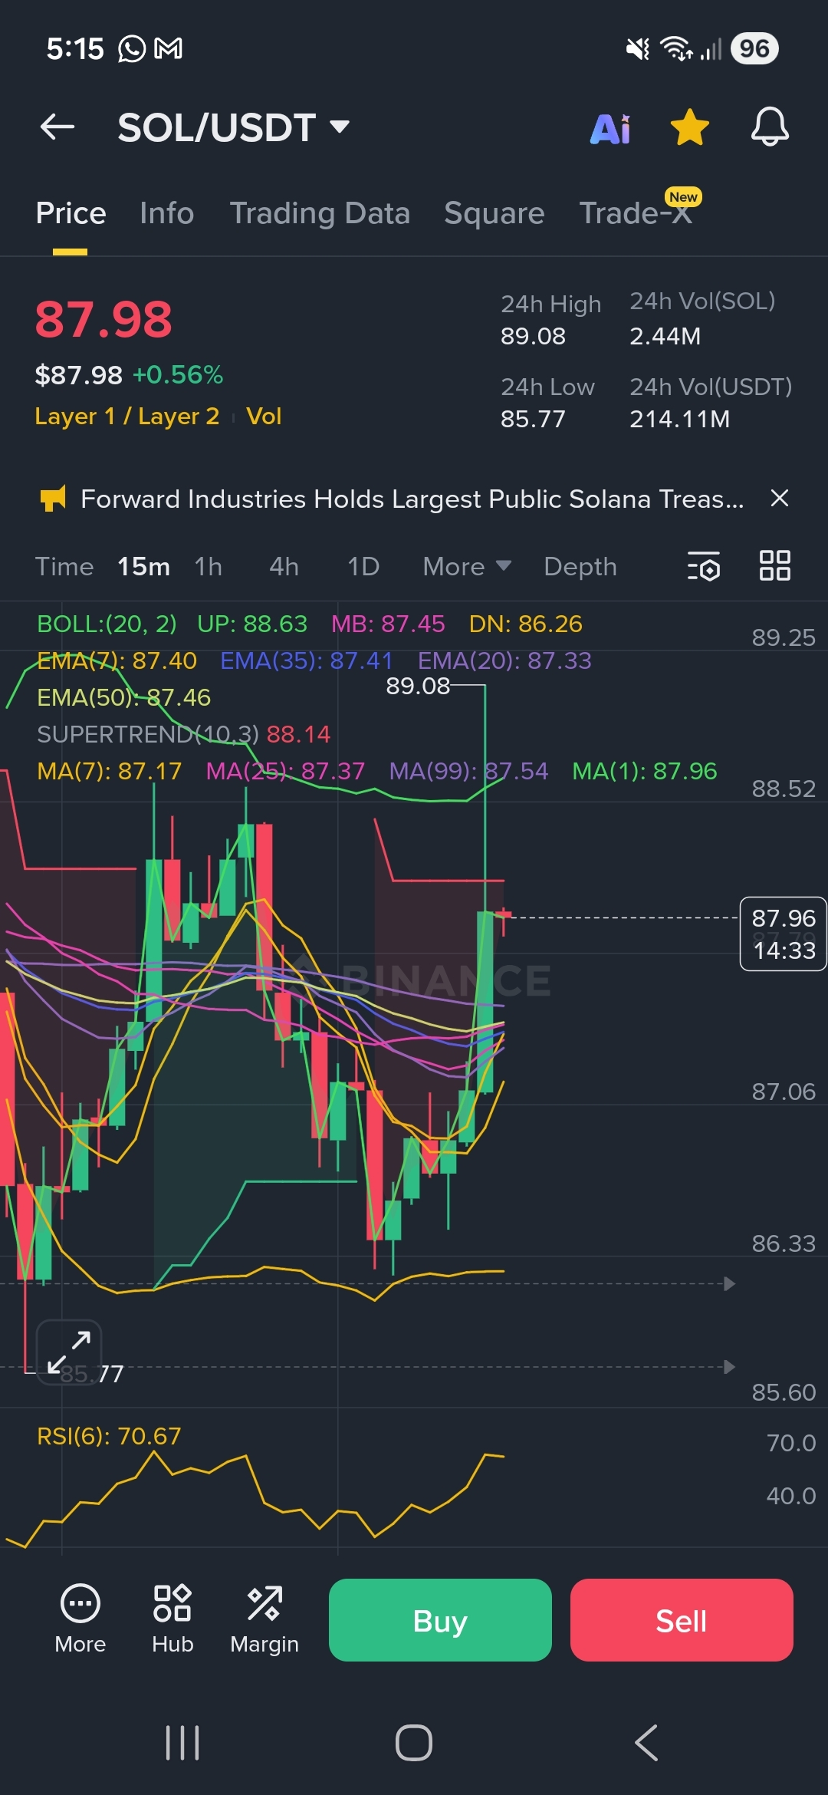Screen dimensions: 828x1795
Task: Tap the 24h Vol(USDT) value 214.11M
Action: [680, 419]
